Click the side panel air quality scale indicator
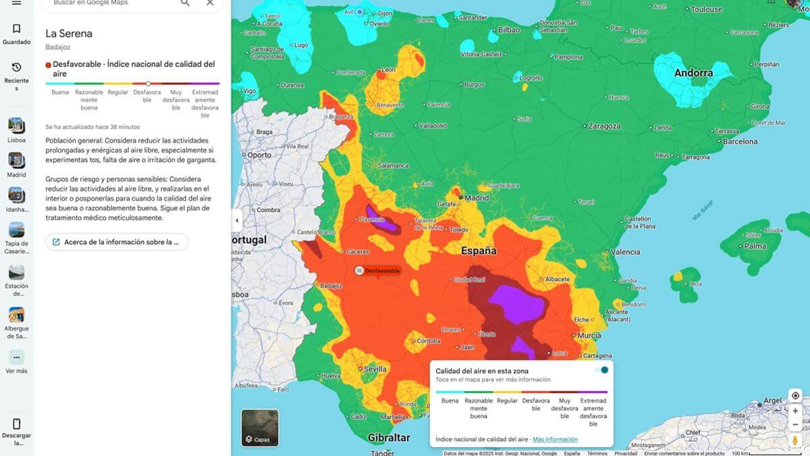 click(x=148, y=83)
